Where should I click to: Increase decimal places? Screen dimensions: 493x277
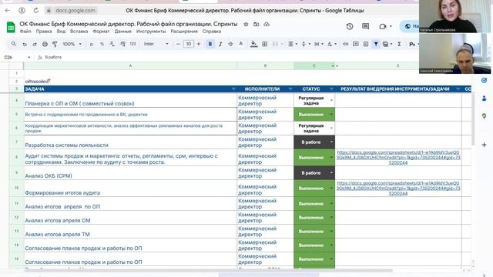(122, 45)
